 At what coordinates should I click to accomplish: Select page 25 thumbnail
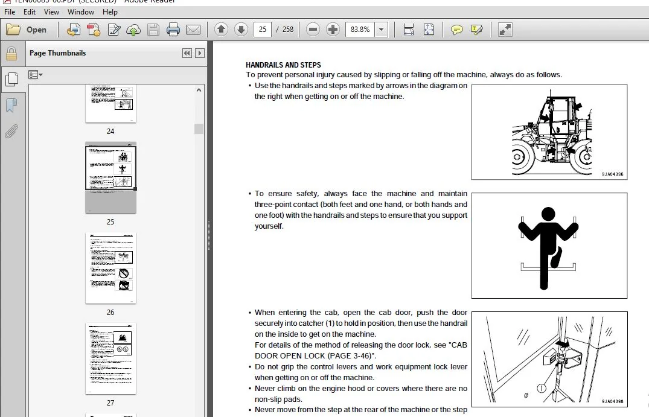coord(110,177)
